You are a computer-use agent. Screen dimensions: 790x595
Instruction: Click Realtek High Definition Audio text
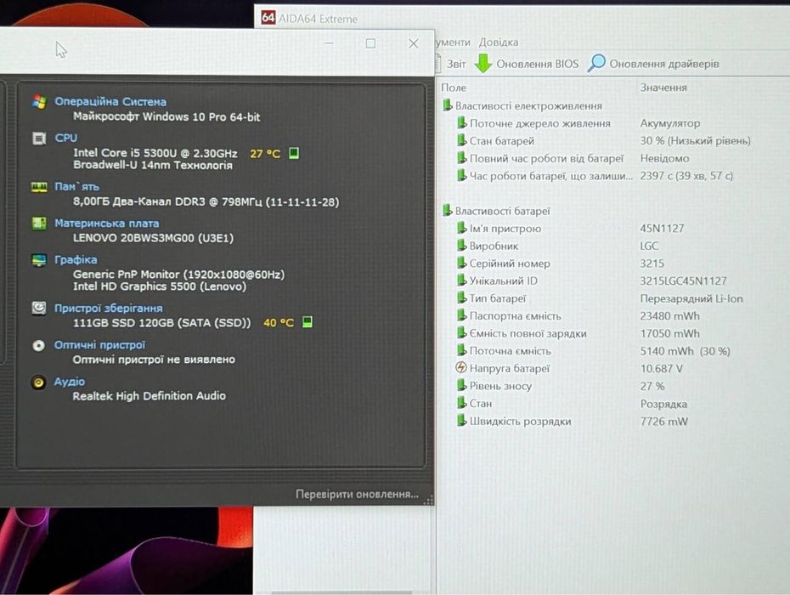point(150,396)
